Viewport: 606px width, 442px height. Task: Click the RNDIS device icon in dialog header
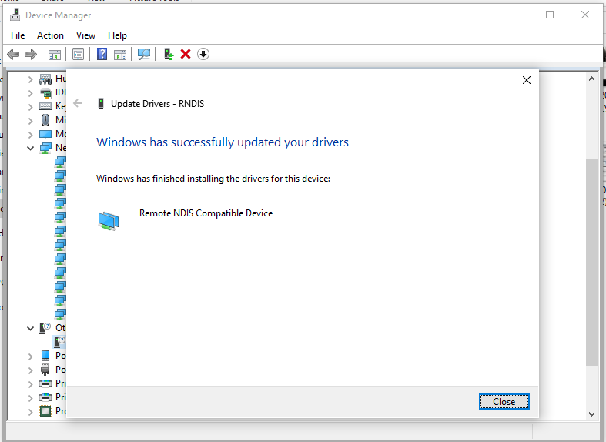pos(101,103)
